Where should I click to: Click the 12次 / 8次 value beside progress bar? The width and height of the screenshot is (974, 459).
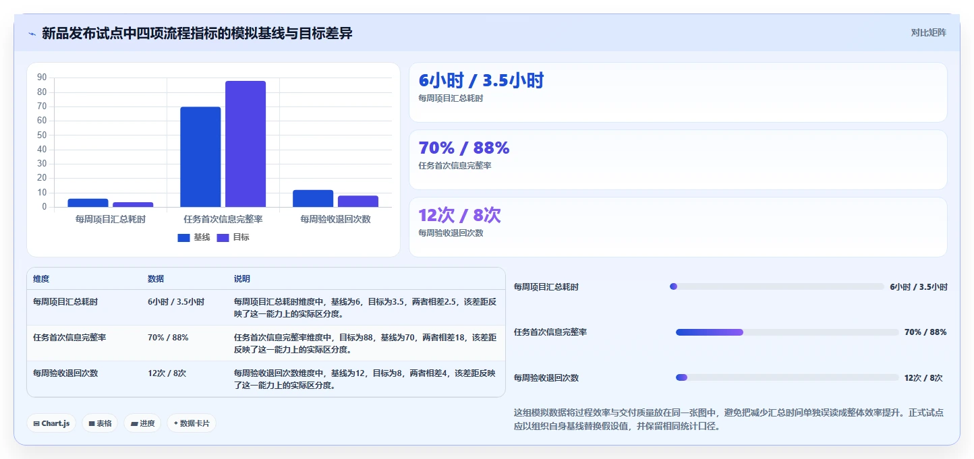[923, 377]
